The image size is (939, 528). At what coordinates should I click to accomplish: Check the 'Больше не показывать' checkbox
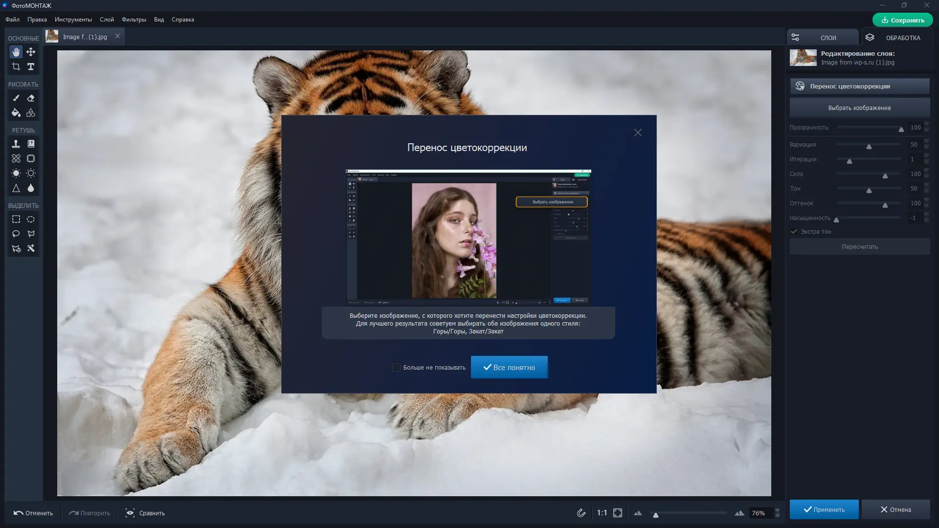[x=397, y=367]
